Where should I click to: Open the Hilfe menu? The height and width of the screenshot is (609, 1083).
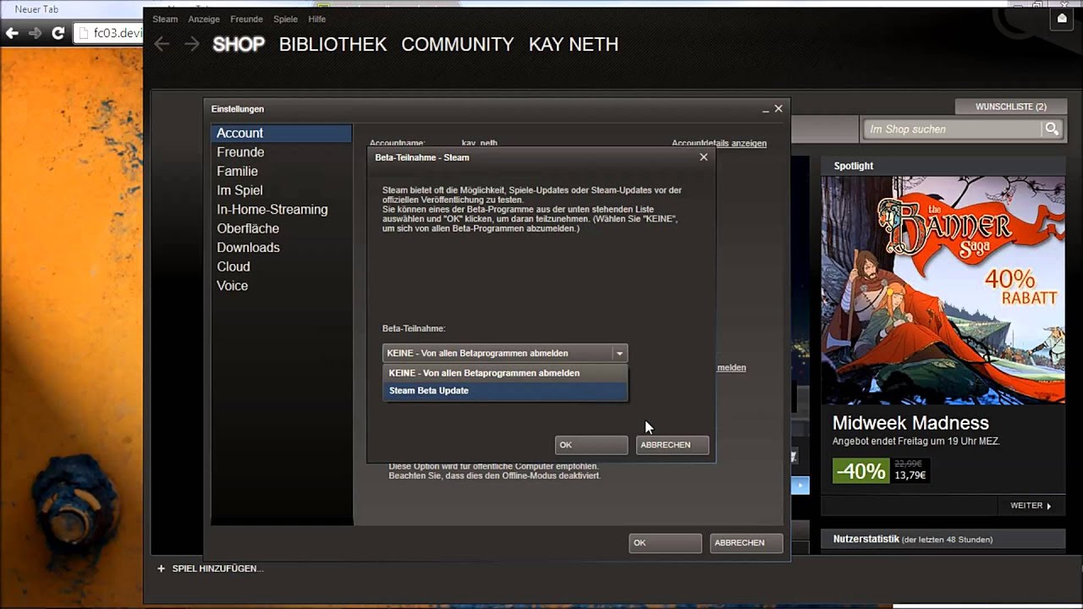click(317, 19)
